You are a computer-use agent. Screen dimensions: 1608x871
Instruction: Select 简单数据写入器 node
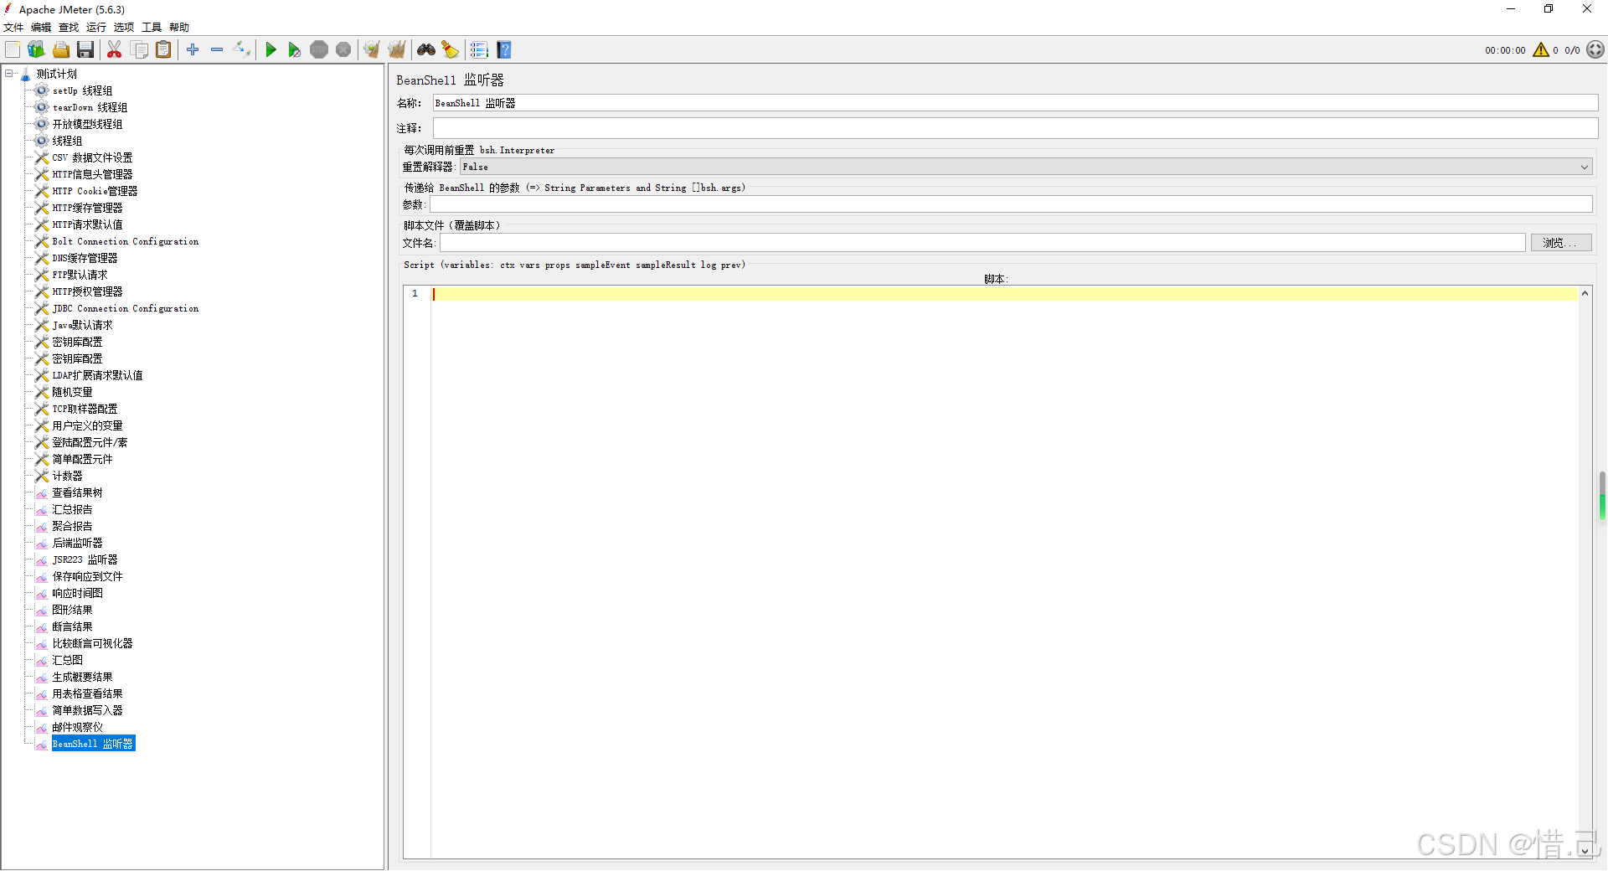click(x=87, y=710)
